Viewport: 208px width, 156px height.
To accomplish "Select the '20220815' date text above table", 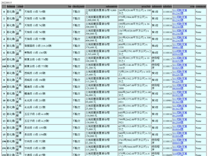I will coord(7,3).
